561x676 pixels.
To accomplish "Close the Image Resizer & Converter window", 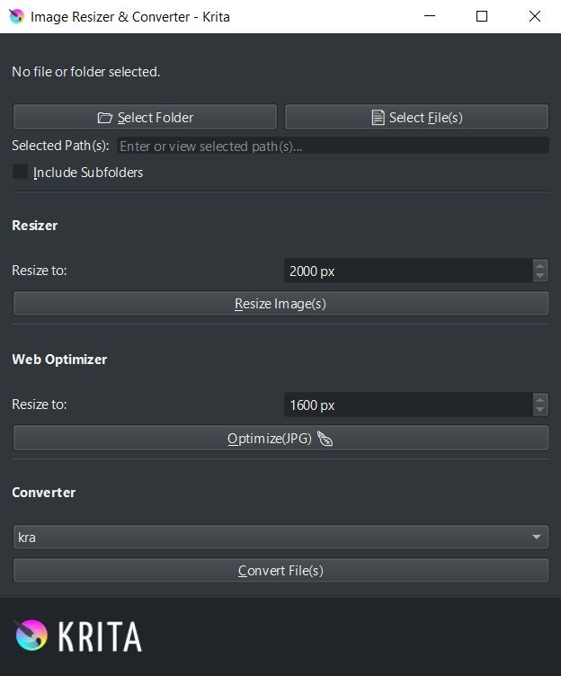I will pos(536,16).
